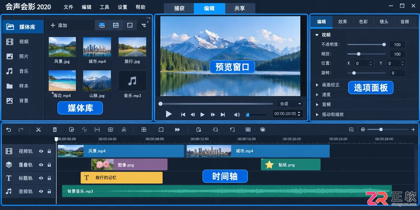The image size is (420, 210).
Task: Click the large play button under preview
Action: pos(169,114)
